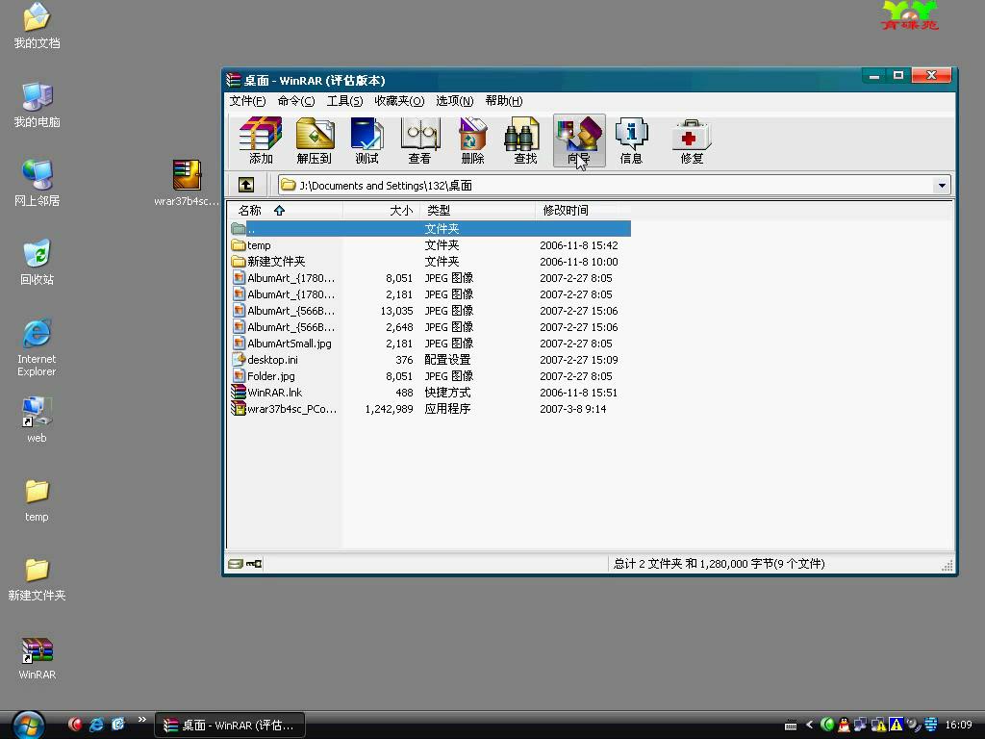The image size is (985, 739).
Task: Click the Delete (删除) toolbar icon
Action: (x=472, y=140)
